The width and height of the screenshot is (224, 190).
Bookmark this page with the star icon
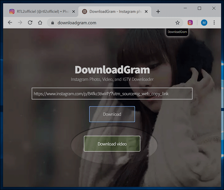click(x=177, y=23)
